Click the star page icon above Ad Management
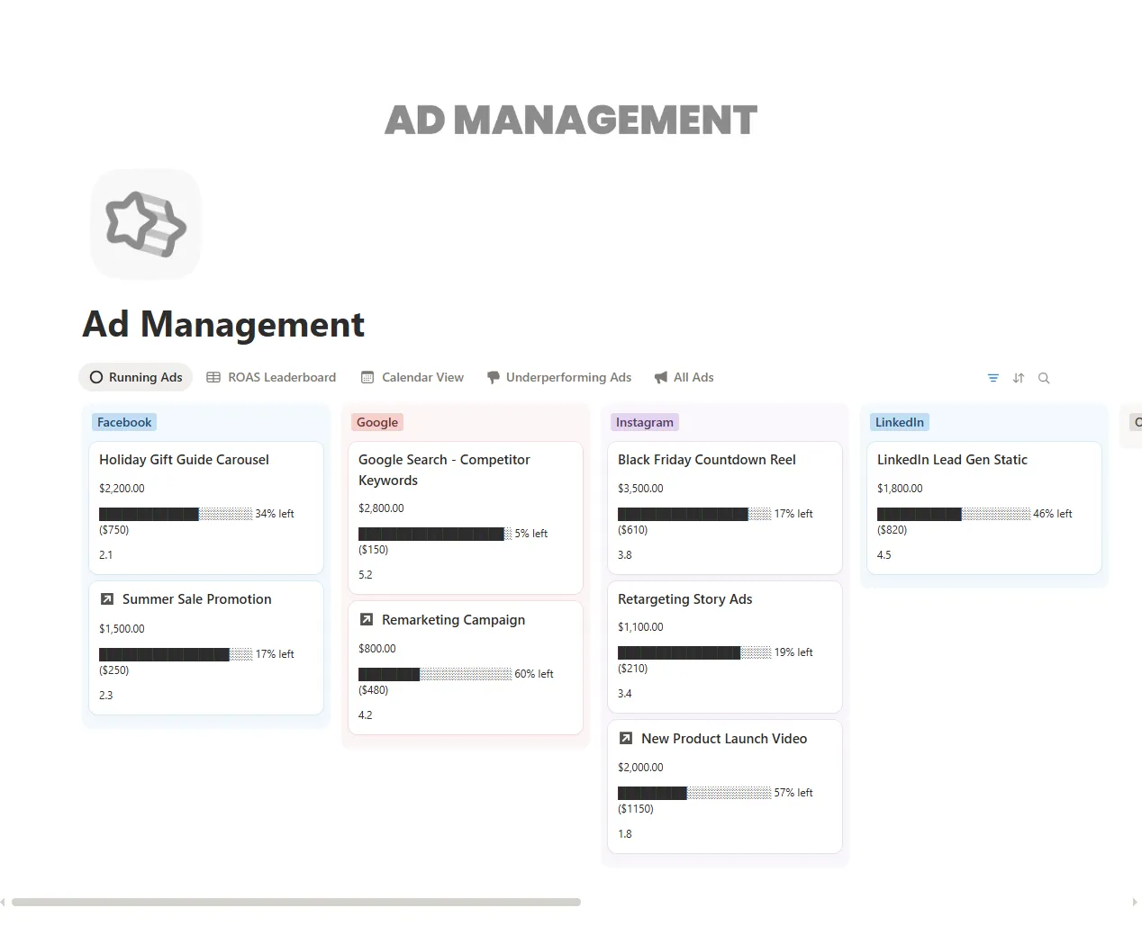The height and width of the screenshot is (926, 1142). pyautogui.click(x=145, y=224)
